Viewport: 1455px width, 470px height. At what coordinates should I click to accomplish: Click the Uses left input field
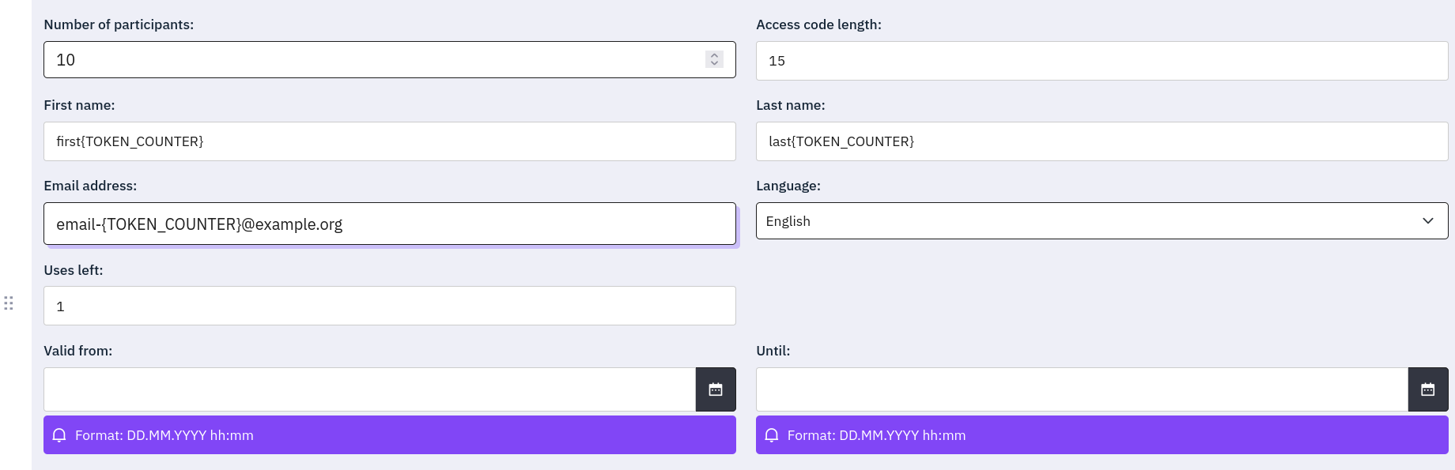tap(390, 306)
